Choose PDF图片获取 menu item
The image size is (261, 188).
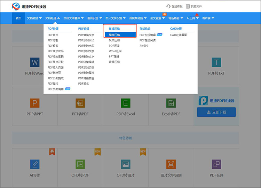pos(55,62)
